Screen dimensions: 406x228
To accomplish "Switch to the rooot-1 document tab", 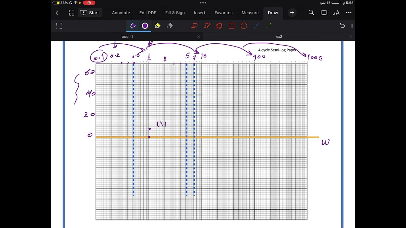I will click(127, 36).
